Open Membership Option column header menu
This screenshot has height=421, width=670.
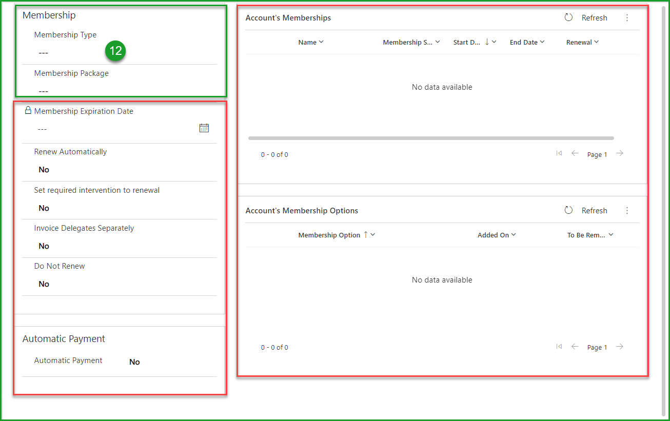(x=337, y=235)
